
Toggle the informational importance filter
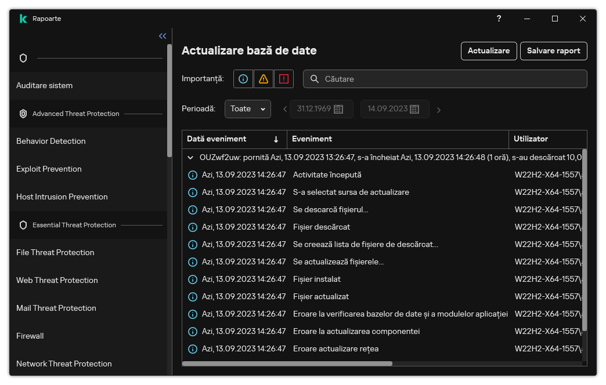coord(243,79)
